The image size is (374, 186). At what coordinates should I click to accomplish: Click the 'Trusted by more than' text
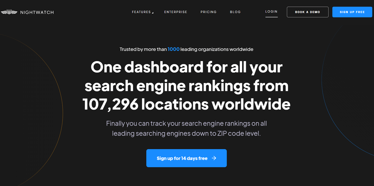coord(143,49)
